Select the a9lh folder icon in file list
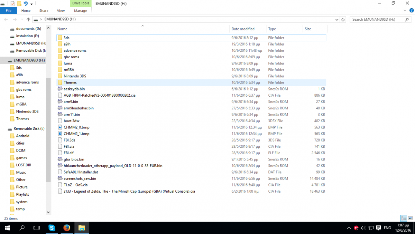This screenshot has height=234, width=415. (x=60, y=44)
